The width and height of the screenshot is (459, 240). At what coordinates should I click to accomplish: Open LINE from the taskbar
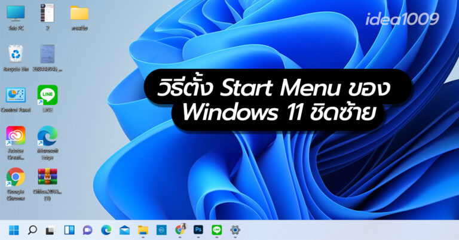(217, 229)
